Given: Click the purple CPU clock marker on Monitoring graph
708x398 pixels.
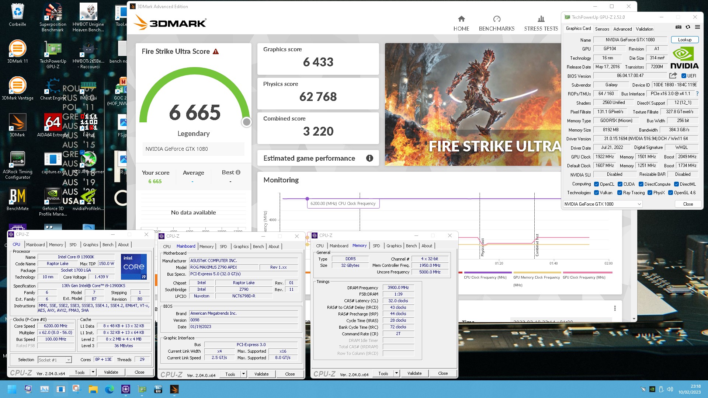Looking at the screenshot, I should [307, 199].
